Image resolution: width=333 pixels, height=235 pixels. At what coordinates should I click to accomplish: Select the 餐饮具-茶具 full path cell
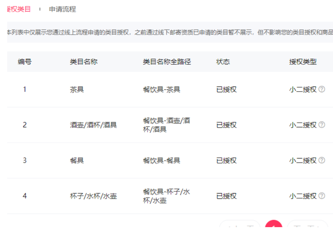pyautogui.click(x=161, y=89)
